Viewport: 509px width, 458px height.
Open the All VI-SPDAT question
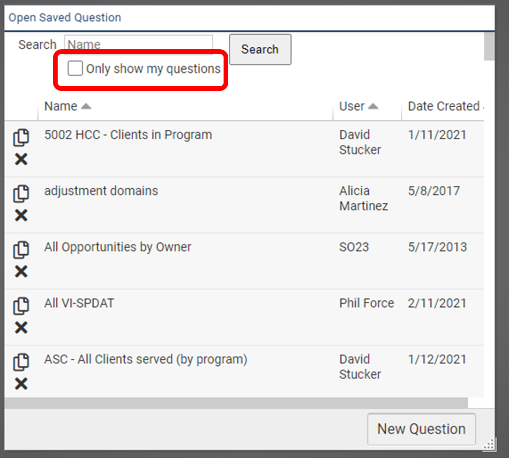(x=79, y=303)
